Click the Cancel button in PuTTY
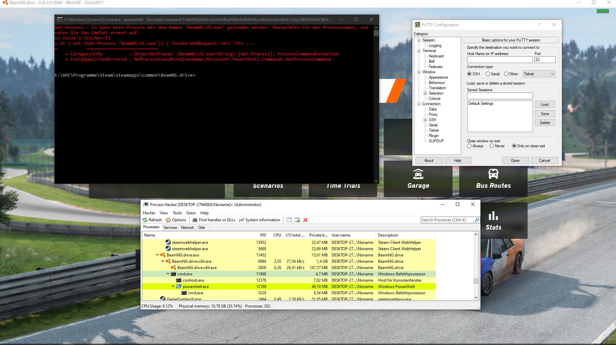Image resolution: width=616 pixels, height=345 pixels. tap(544, 161)
